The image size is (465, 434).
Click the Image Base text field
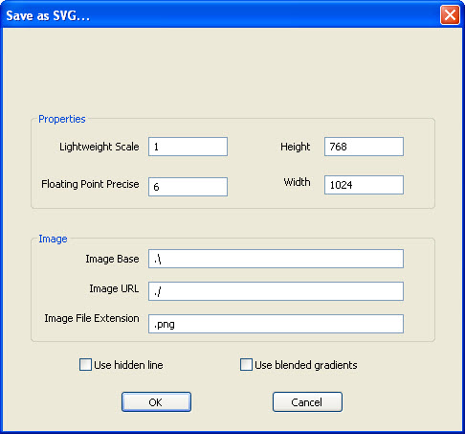(276, 259)
